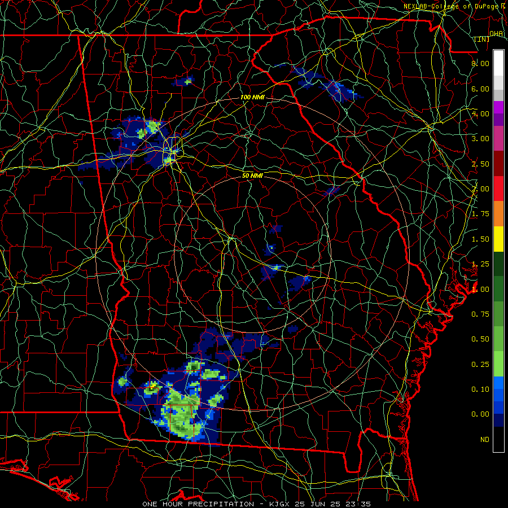Click the 6.00 legend value

pyautogui.click(x=480, y=89)
